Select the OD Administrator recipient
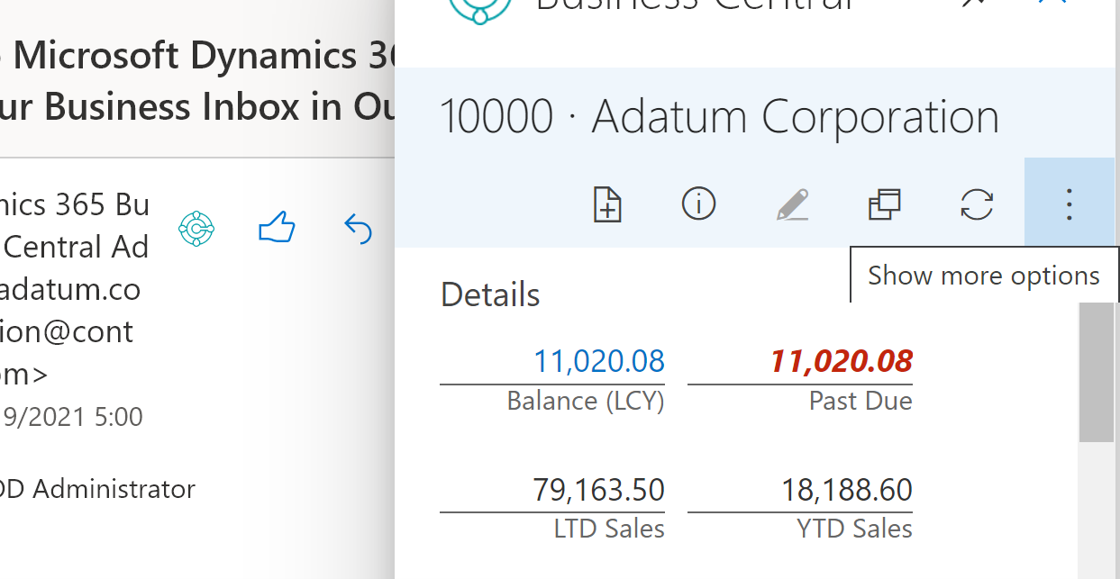 [x=97, y=490]
